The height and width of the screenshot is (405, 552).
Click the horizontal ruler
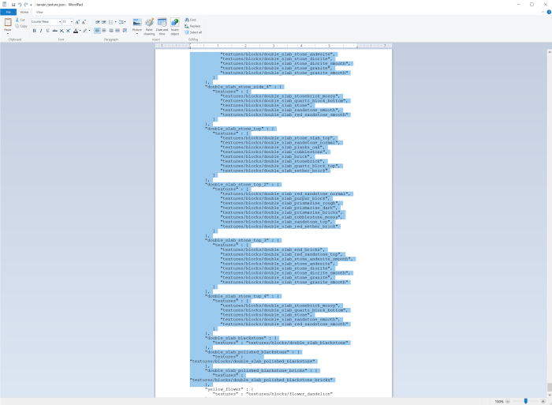click(274, 46)
